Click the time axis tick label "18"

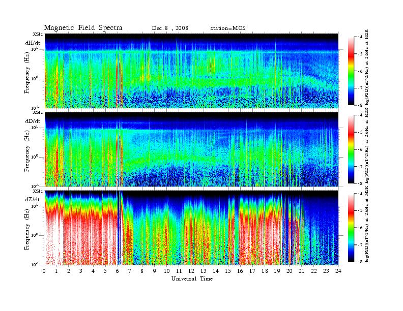coord(265,271)
